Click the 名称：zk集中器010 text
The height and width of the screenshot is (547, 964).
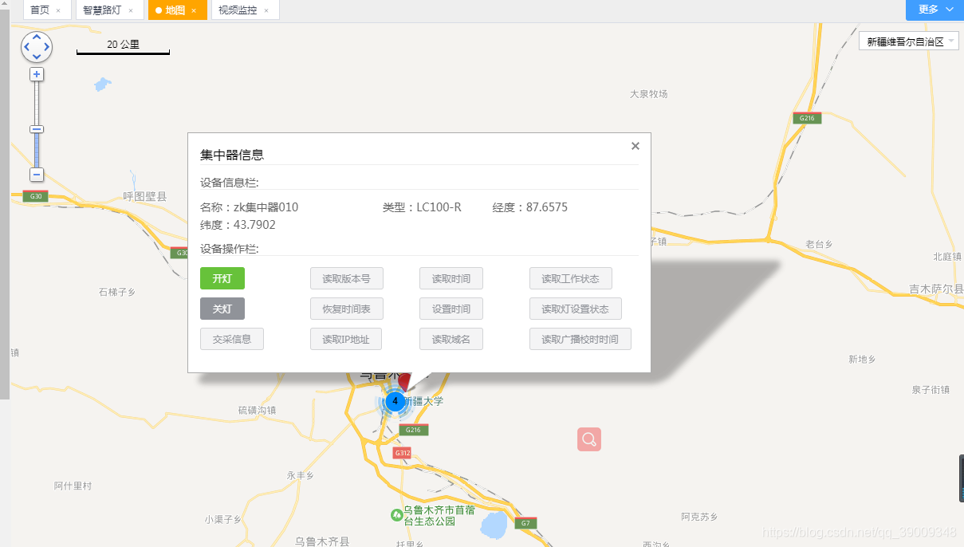click(x=250, y=207)
